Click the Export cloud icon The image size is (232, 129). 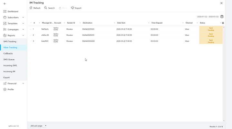72,8
